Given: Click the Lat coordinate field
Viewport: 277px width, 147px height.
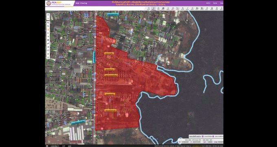Looking at the screenshot, I should pyautogui.click(x=210, y=142).
